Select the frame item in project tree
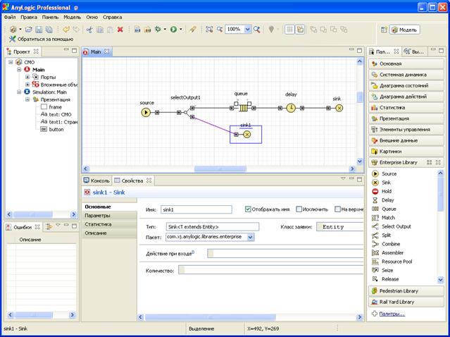This screenshot has width=450, height=337. (x=51, y=107)
